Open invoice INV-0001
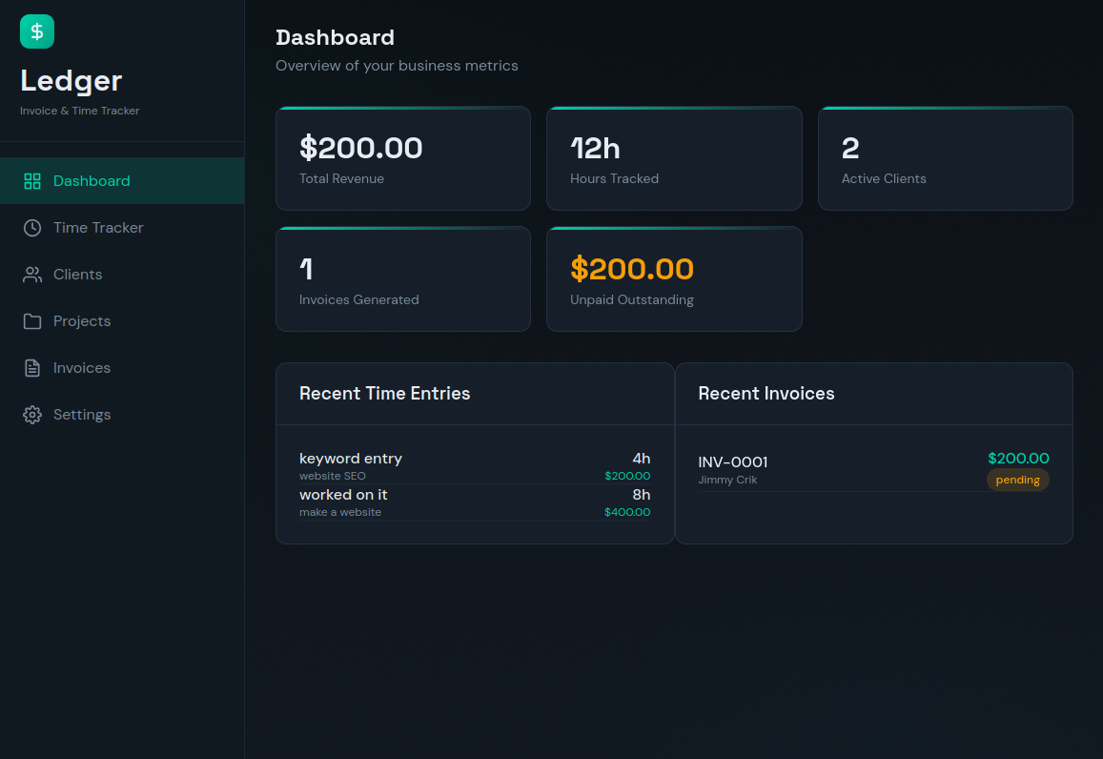 pyautogui.click(x=732, y=462)
